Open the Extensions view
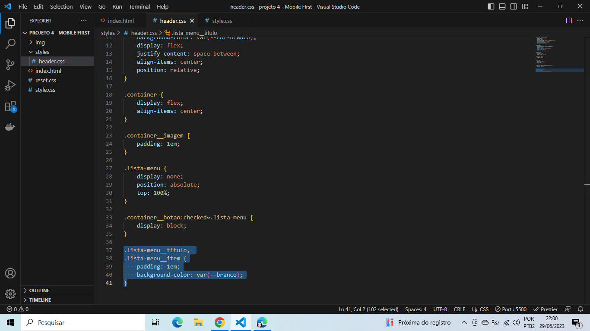 10,106
